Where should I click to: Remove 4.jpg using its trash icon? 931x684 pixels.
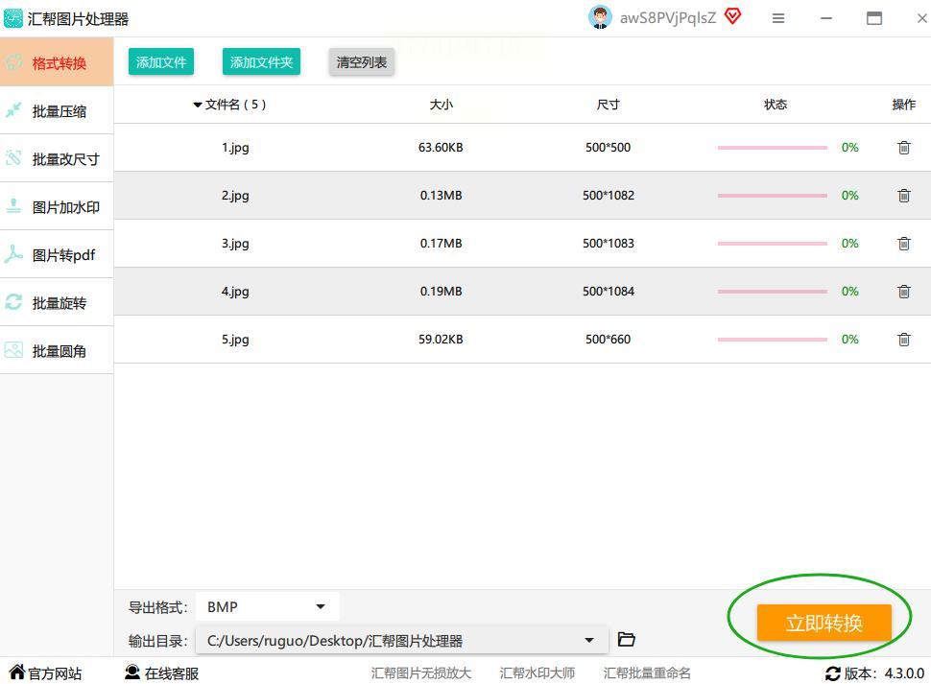[x=904, y=292]
